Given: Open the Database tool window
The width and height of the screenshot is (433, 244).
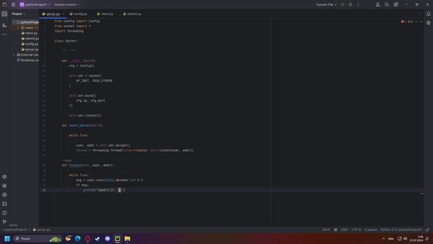Looking at the screenshot, I should click(428, 23).
